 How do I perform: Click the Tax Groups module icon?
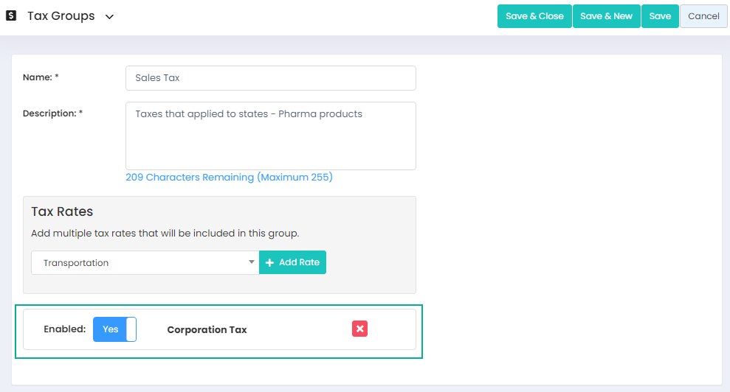point(11,15)
